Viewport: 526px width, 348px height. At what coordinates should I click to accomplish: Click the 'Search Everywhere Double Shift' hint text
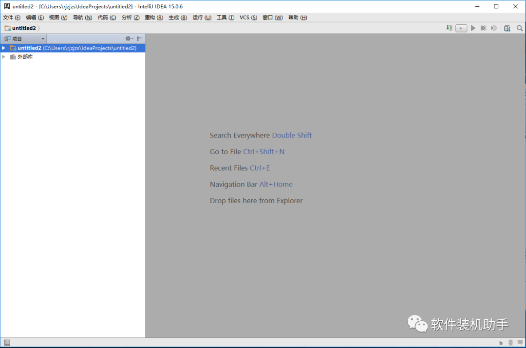(261, 135)
